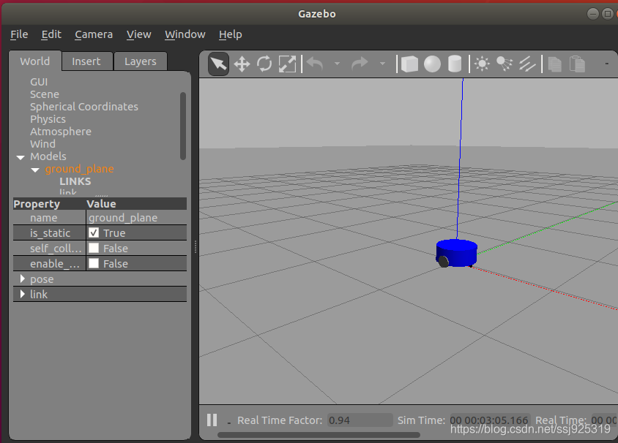Select the blue cylinder robot in scene

coord(457,253)
